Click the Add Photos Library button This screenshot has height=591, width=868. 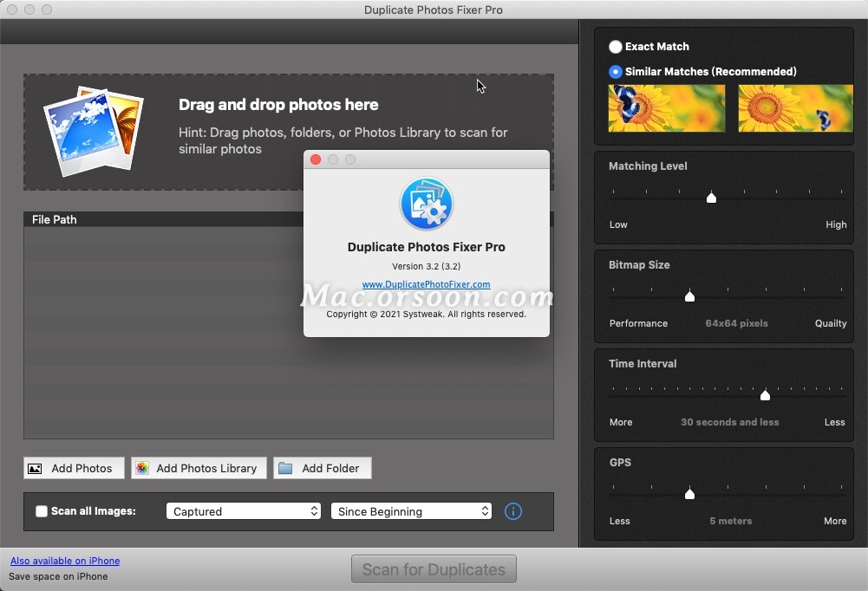[199, 468]
